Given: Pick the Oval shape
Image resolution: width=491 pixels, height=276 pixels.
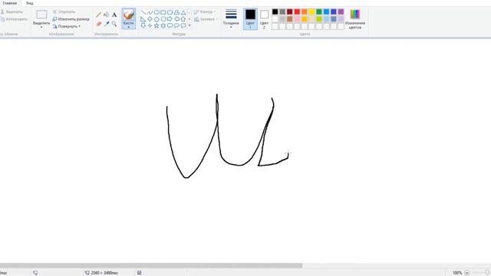Looking at the screenshot, I should click(x=157, y=12).
